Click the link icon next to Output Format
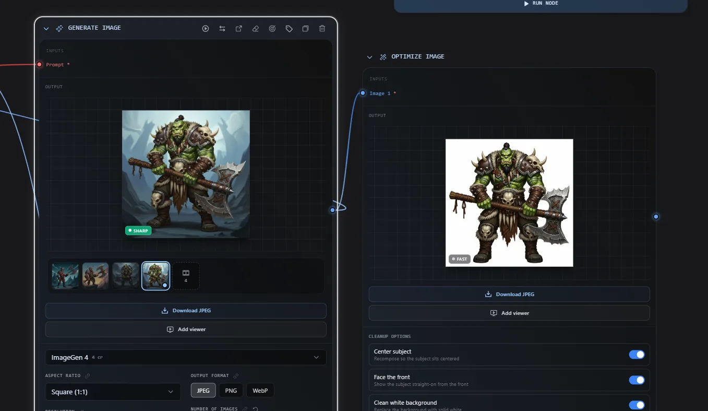 click(x=236, y=375)
